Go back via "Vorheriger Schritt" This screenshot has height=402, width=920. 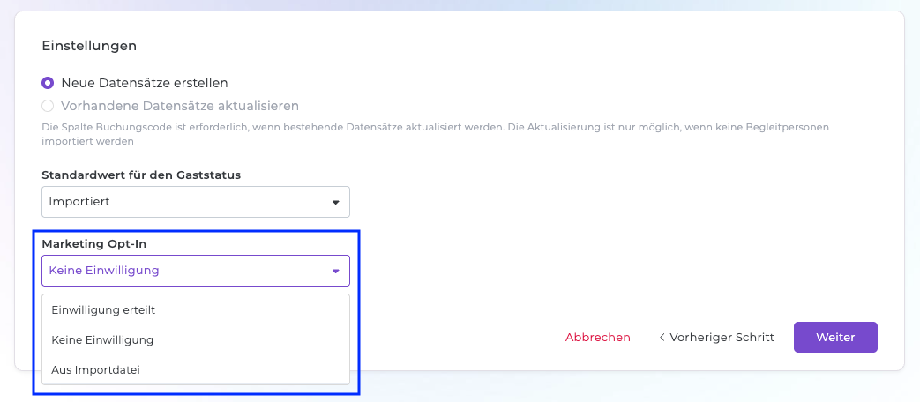[722, 337]
